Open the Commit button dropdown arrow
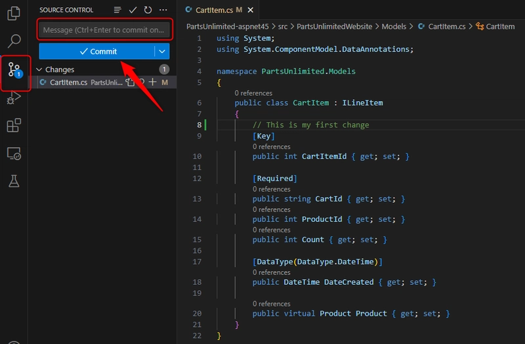 (162, 51)
